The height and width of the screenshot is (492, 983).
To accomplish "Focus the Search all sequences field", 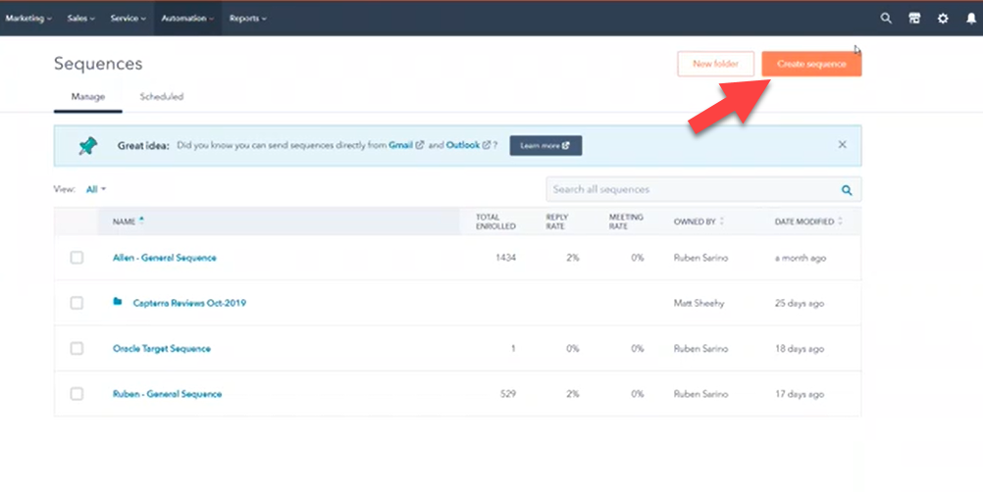I will (703, 190).
